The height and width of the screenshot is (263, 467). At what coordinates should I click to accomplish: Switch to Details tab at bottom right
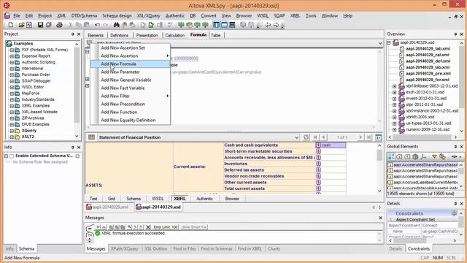[x=395, y=248]
